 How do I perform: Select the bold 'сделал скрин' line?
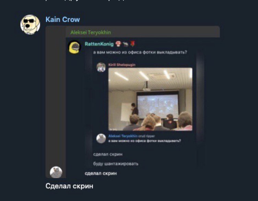click(101, 173)
